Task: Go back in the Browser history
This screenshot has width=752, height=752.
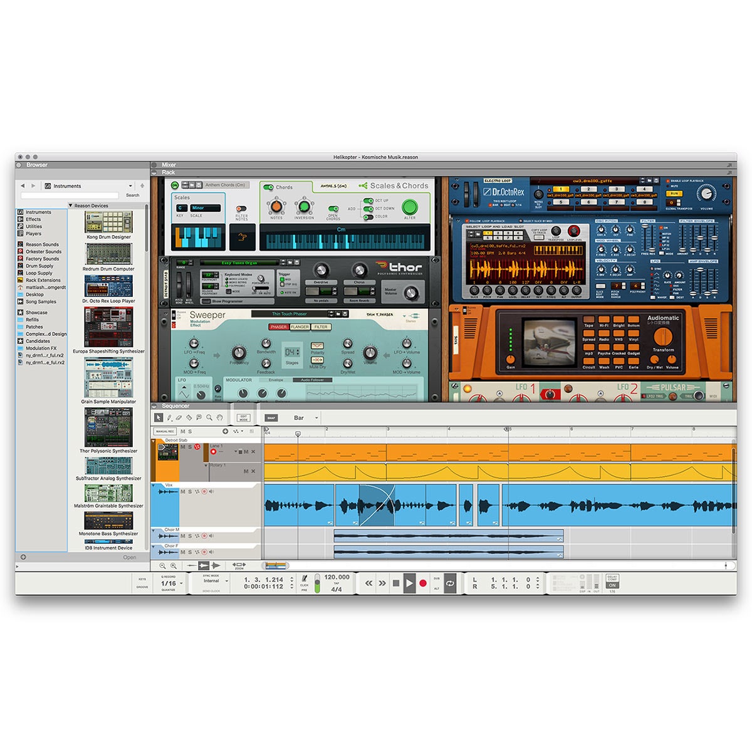Action: pos(24,186)
